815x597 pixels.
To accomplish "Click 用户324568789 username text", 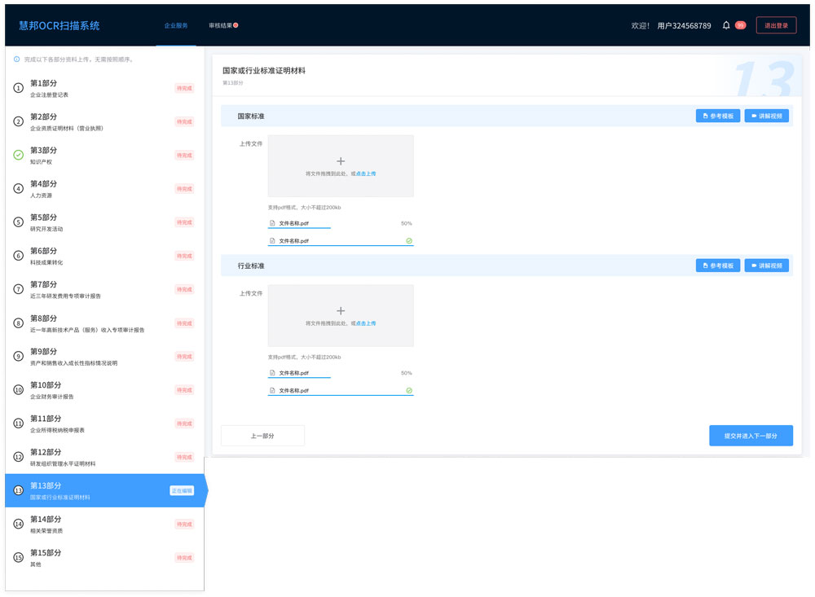I will point(684,25).
